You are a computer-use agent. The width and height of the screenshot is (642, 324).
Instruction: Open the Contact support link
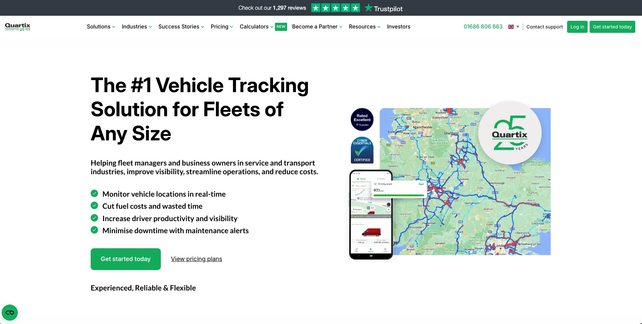tap(544, 27)
